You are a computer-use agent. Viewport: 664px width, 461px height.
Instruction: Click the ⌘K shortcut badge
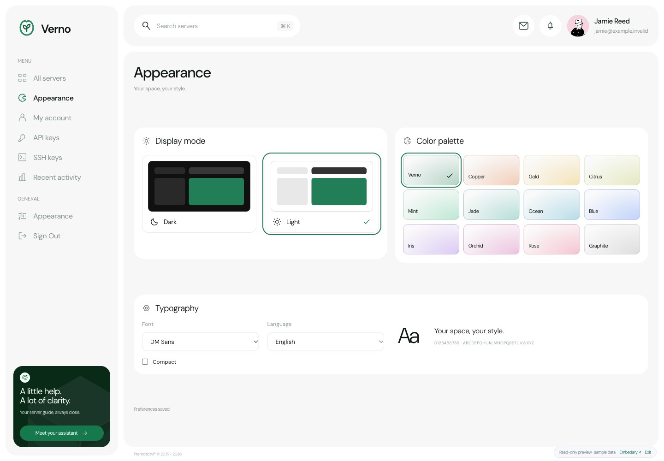click(x=285, y=26)
